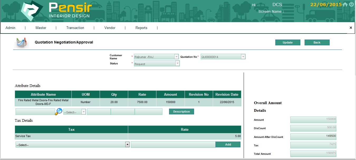Click the Pensir Interior Design logo
Viewport: 356px width, 160px height.
[57, 11]
